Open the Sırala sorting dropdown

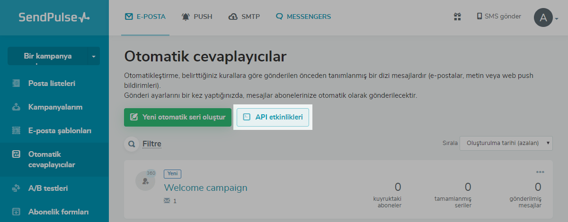pos(506,143)
